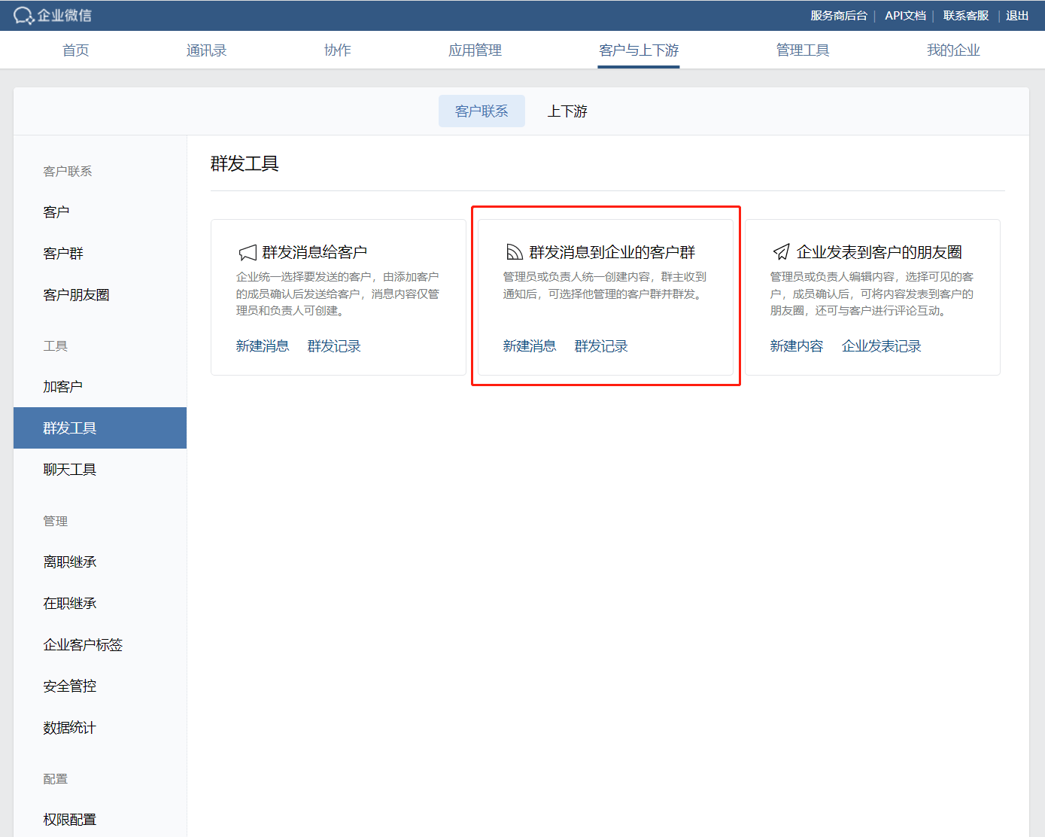
Task: Open the 管理工具 tab
Action: pyautogui.click(x=803, y=50)
